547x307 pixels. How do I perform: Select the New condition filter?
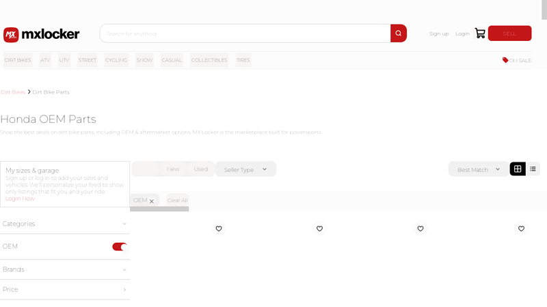click(173, 169)
